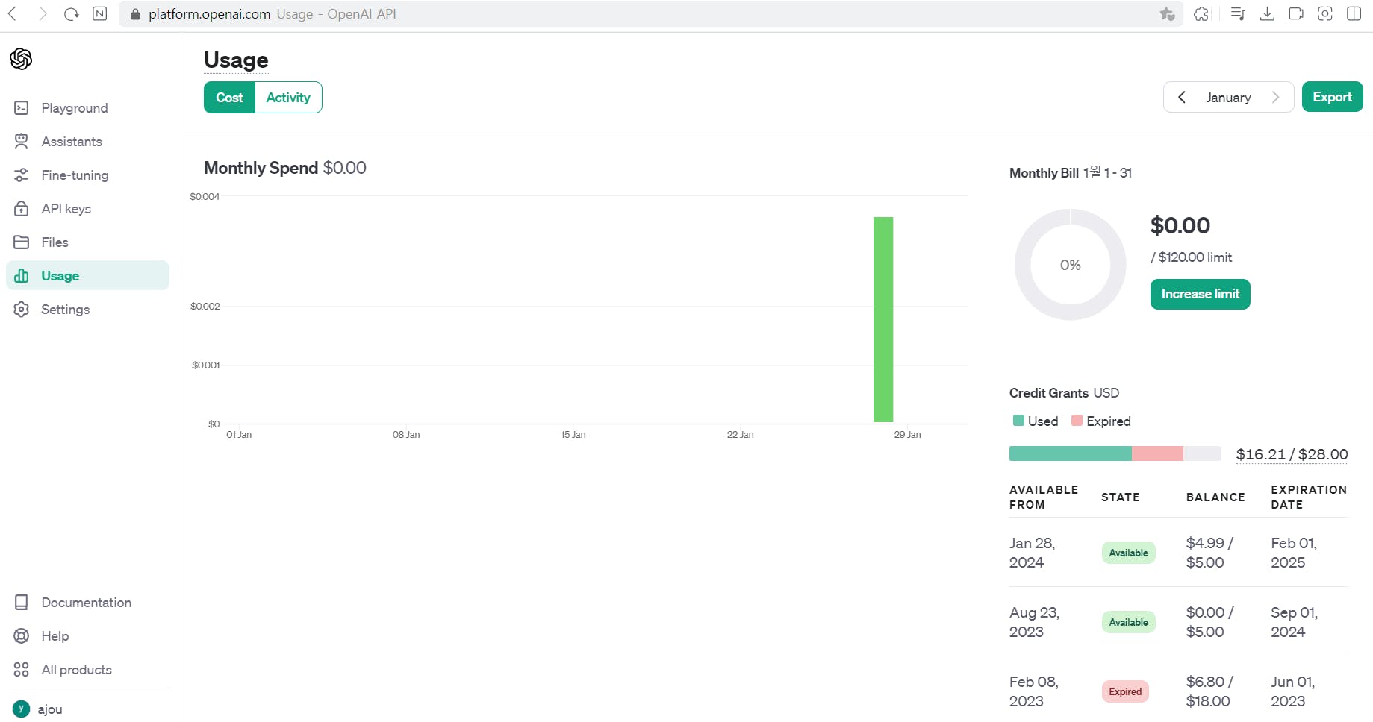
Task: Click the Help lifebuoy icon
Action: click(x=22, y=636)
